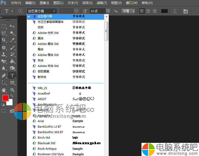Select the Brush tool
199x156 pixels.
[x=12, y=48]
